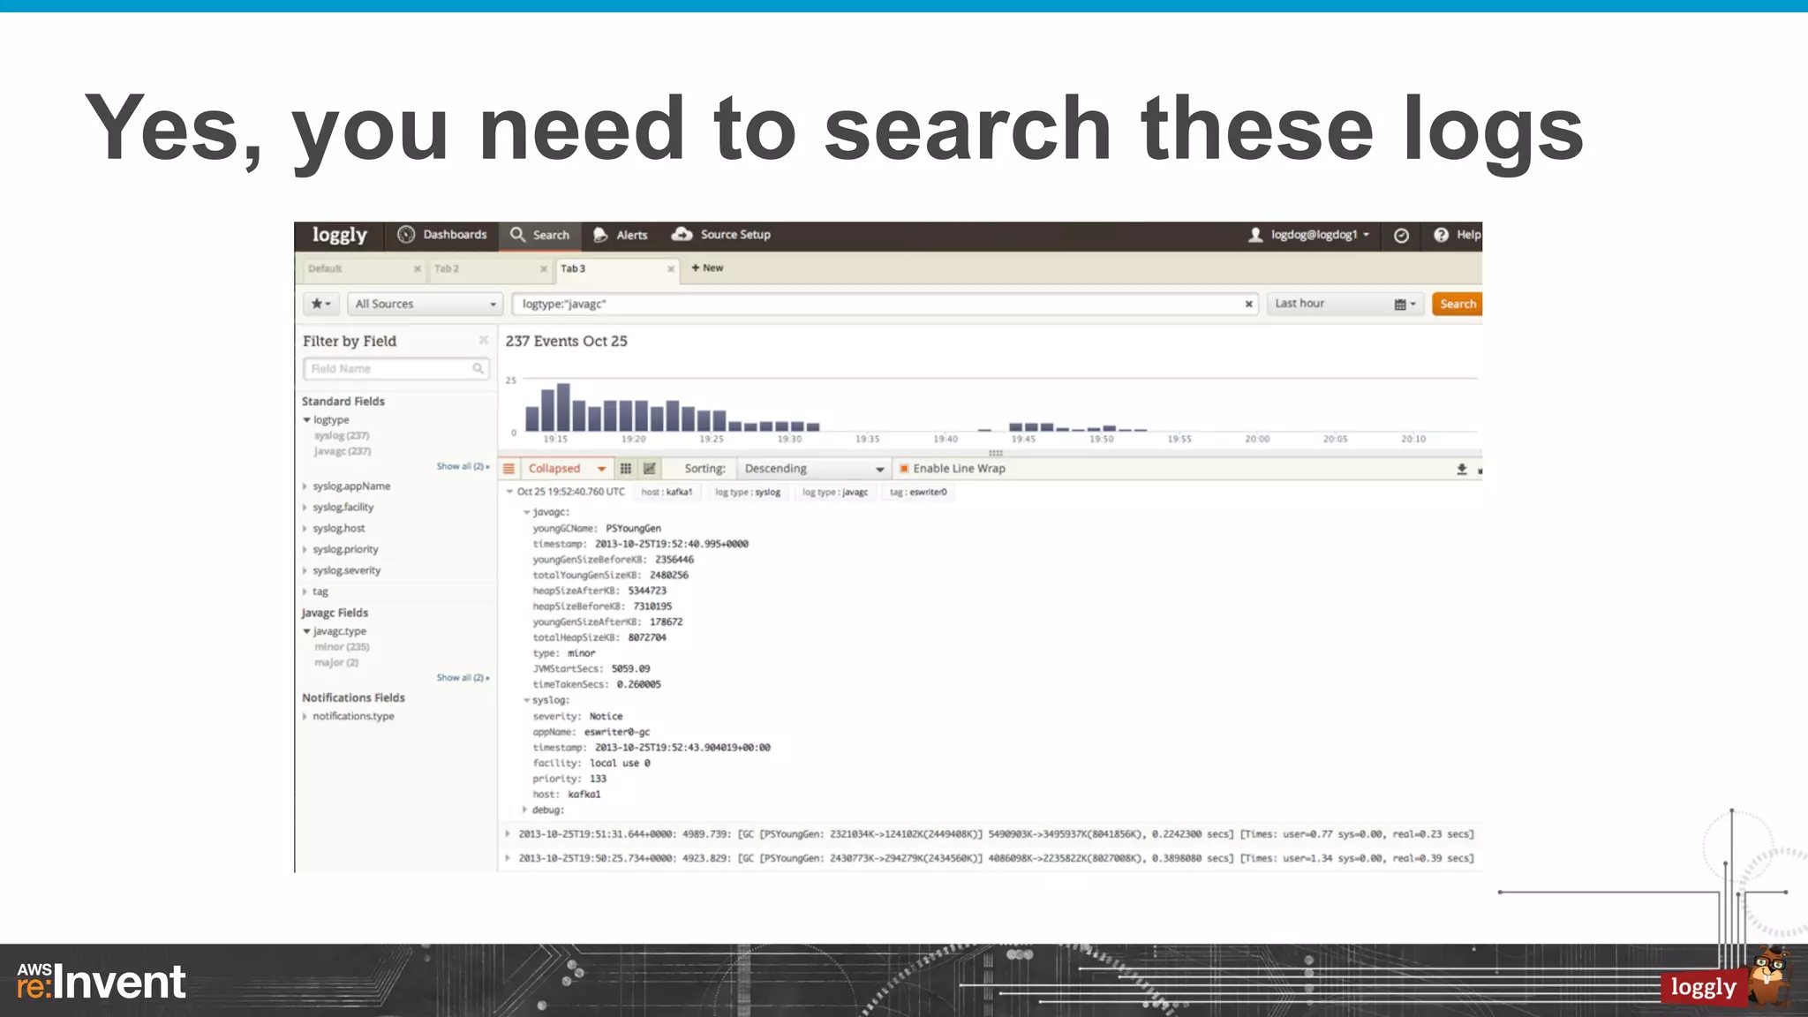Clear the search query text

pos(1249,305)
